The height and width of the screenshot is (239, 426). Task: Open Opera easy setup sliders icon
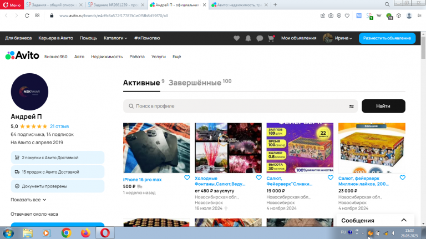click(419, 16)
